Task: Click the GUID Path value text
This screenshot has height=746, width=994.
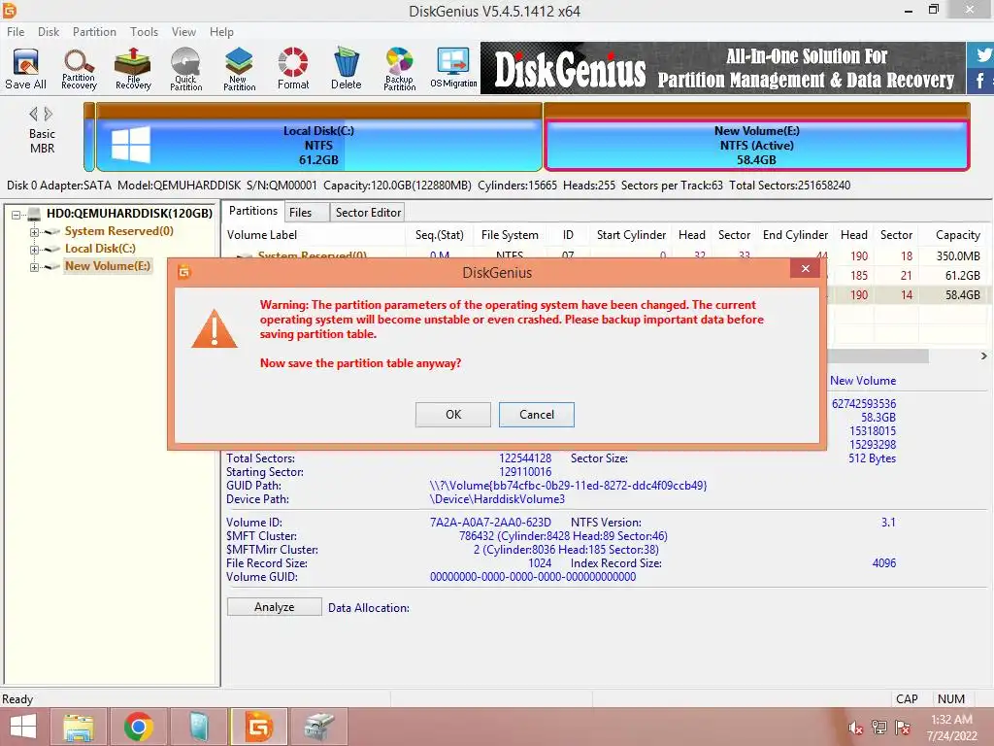Action: pos(568,486)
